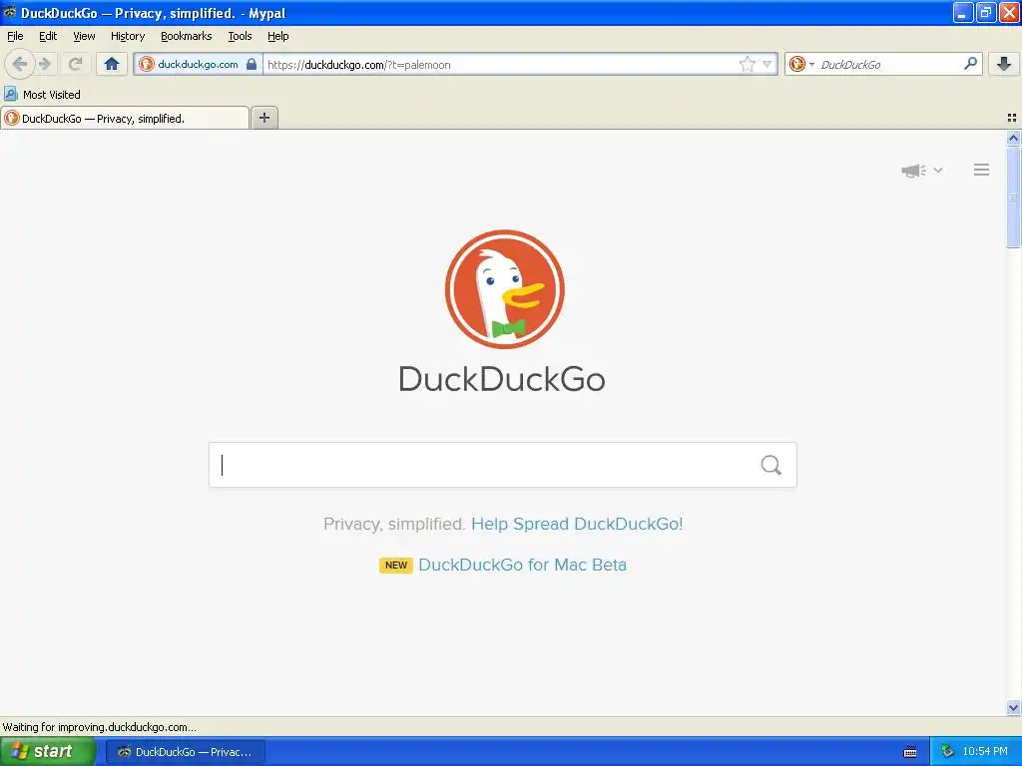This screenshot has height=766, width=1022.
Task: Click the yellow NEW badge
Action: [x=396, y=565]
